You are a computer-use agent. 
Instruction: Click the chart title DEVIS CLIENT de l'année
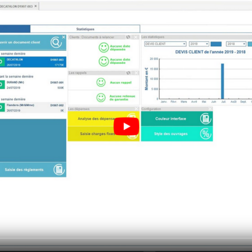[x=211, y=52]
